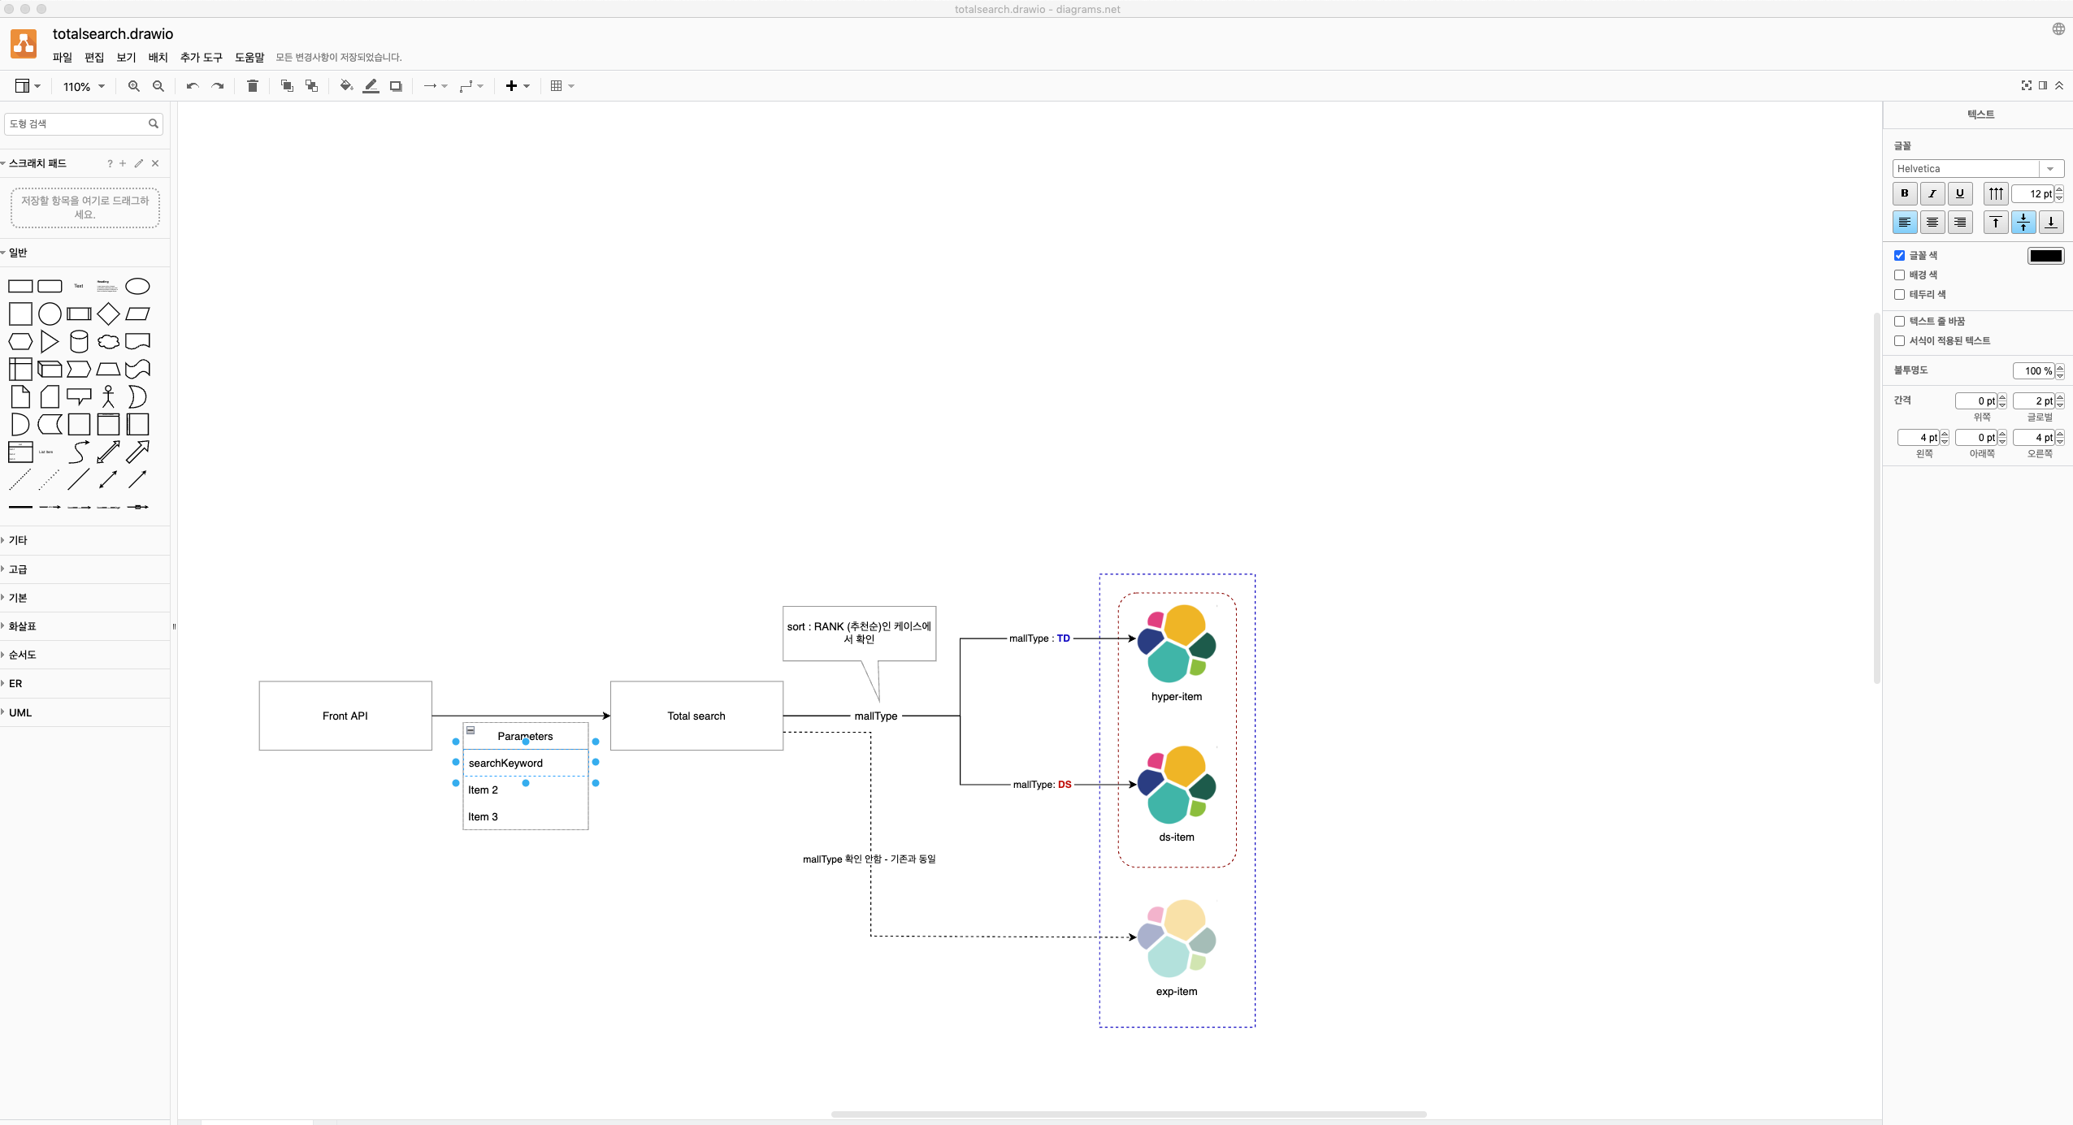This screenshot has height=1125, width=2073.
Task: Enable the 서식이 적용된 텍스트 checkbox
Action: click(1900, 340)
